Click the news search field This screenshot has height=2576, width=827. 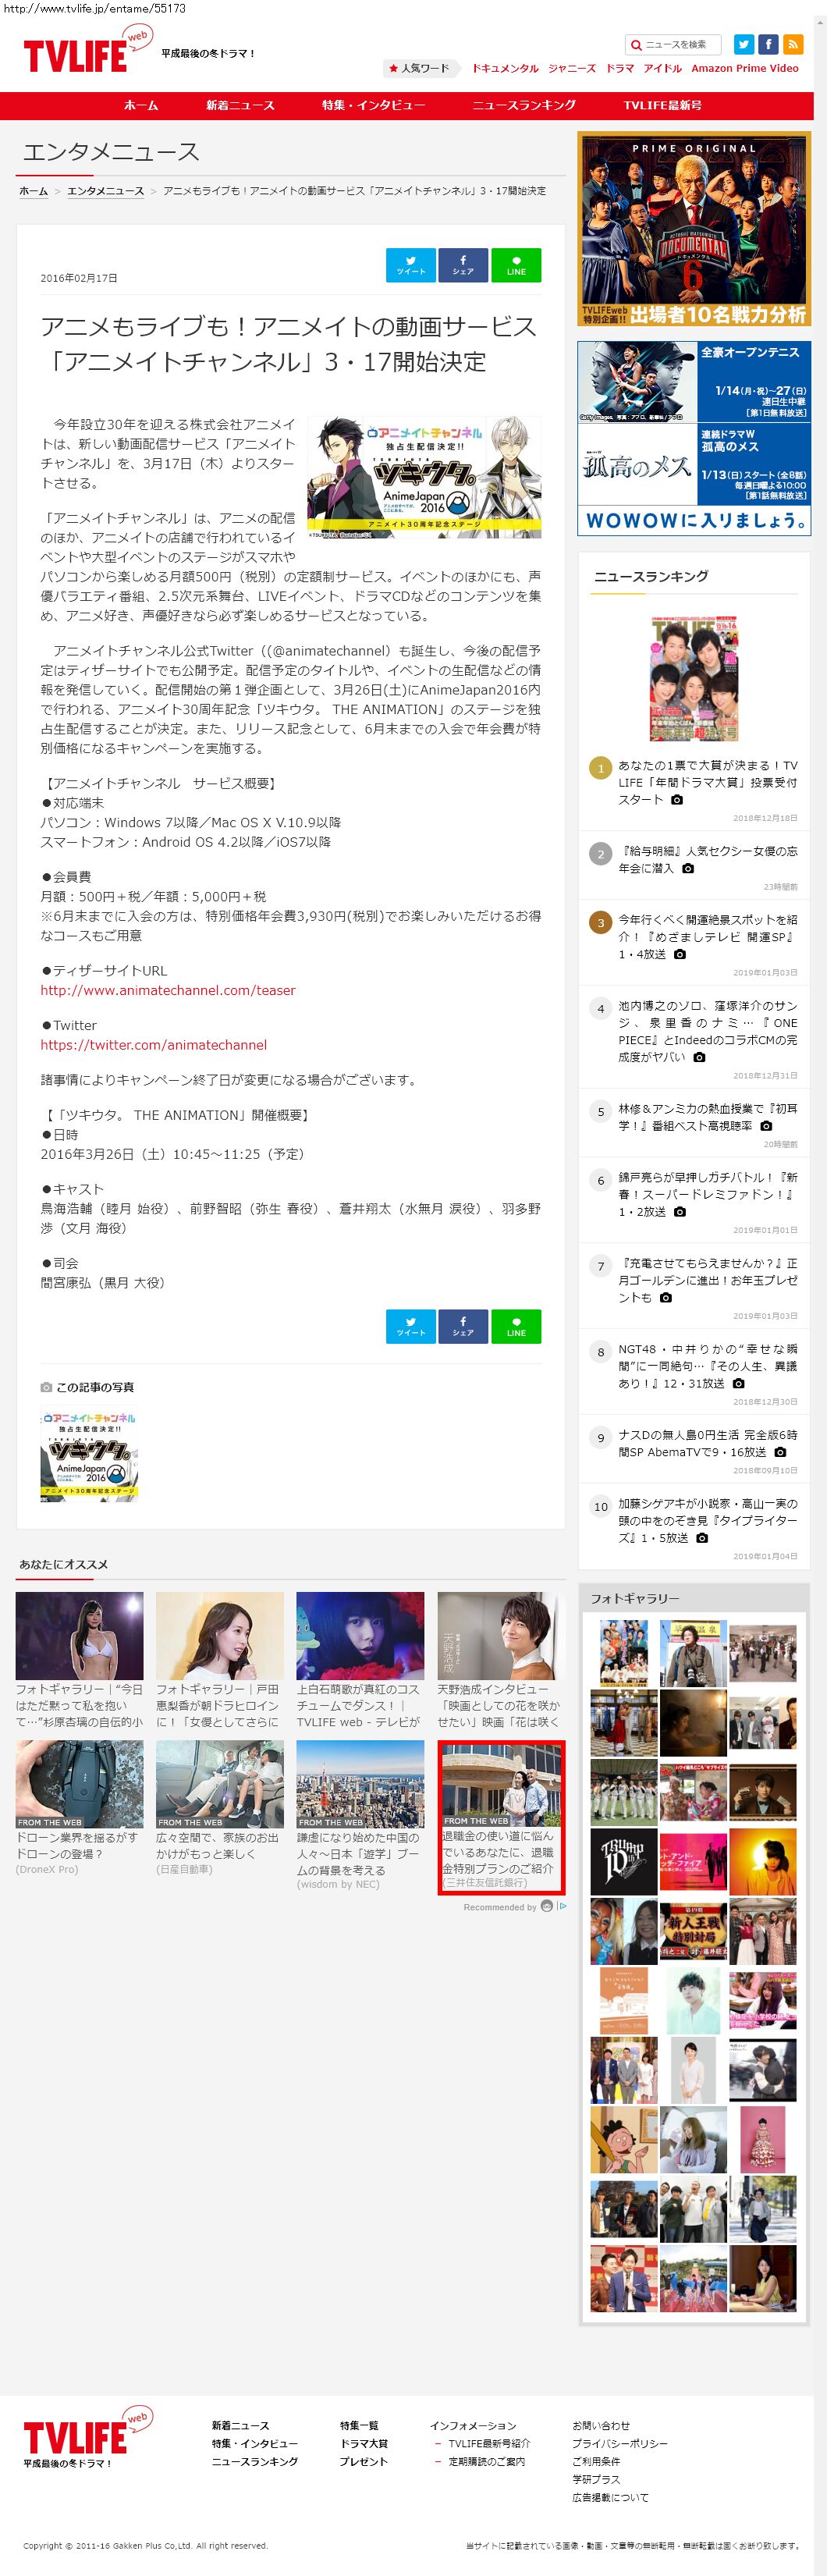pos(674,44)
